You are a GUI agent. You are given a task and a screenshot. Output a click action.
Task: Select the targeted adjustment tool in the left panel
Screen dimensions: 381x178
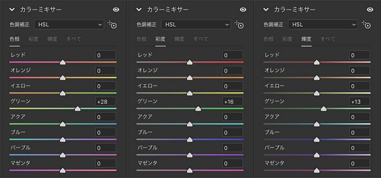pyautogui.click(x=112, y=24)
